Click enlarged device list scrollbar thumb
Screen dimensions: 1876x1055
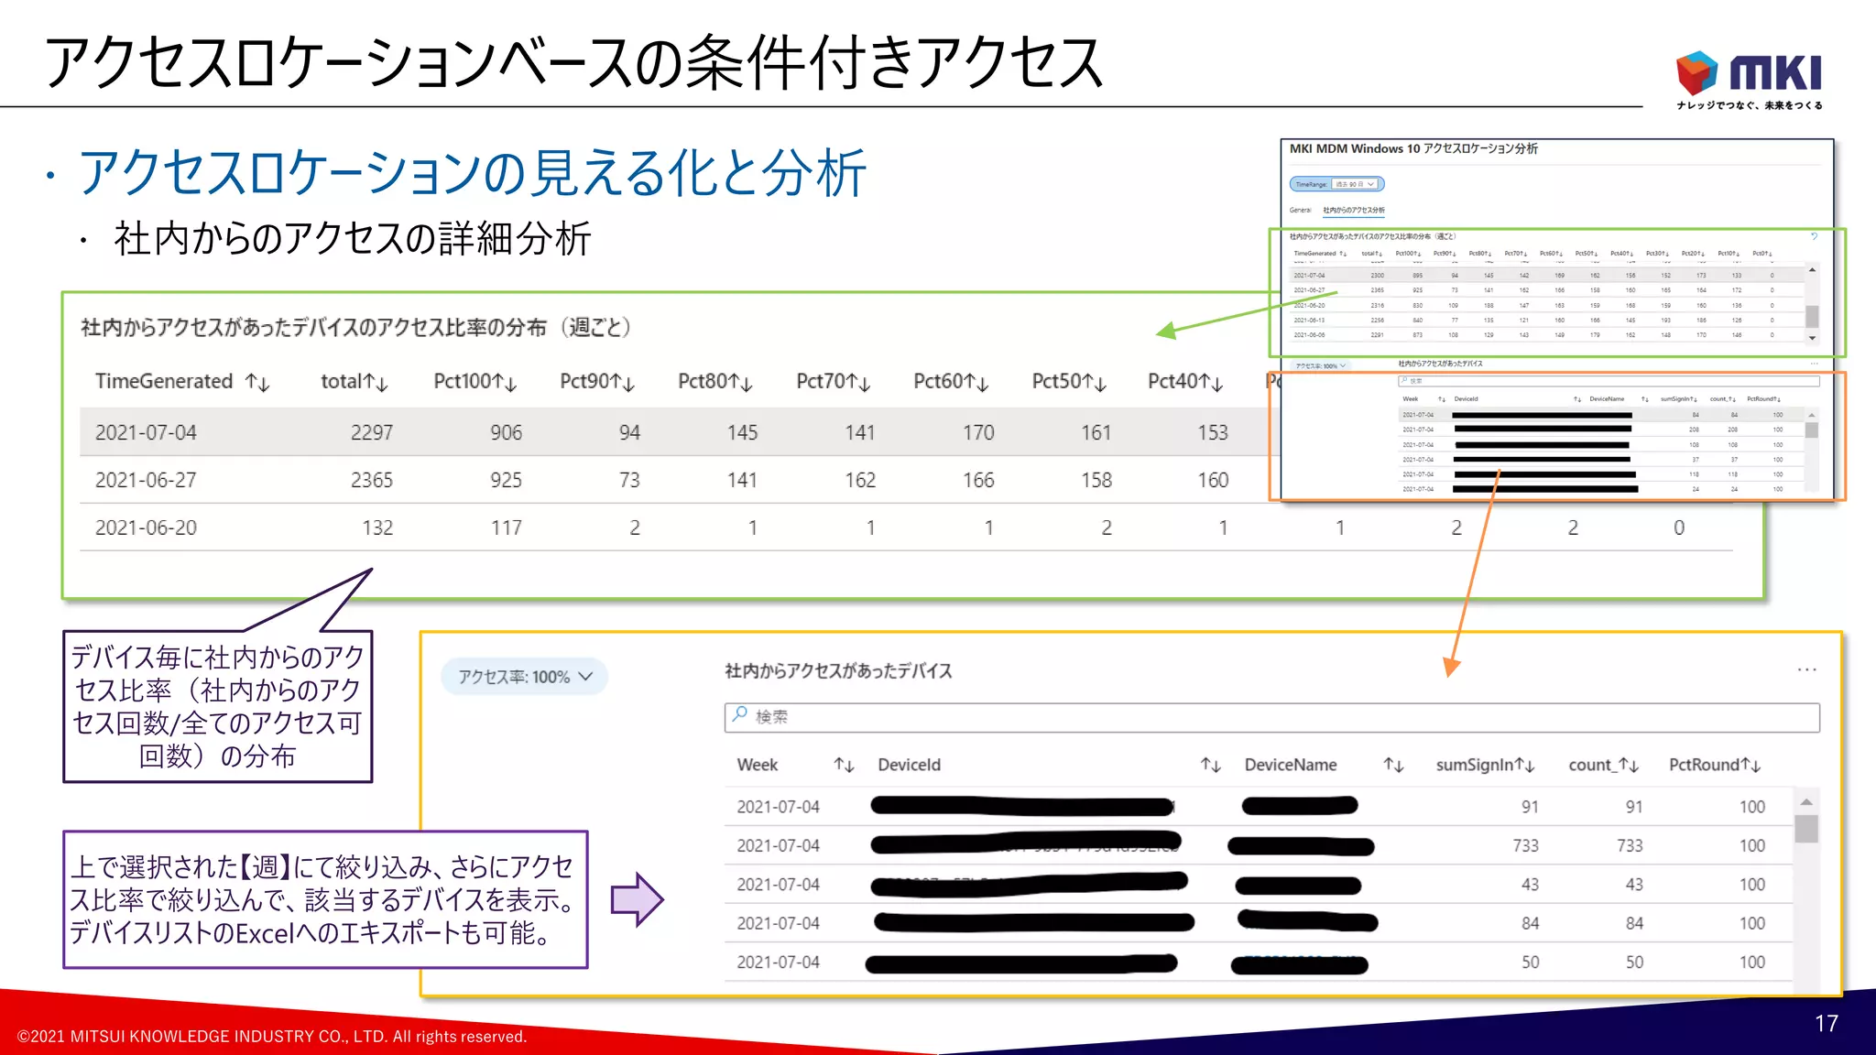(x=1805, y=828)
